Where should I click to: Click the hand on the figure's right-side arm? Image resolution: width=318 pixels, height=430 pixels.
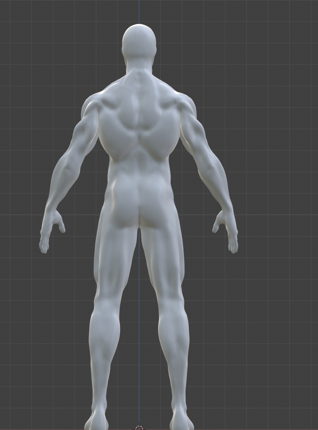(226, 231)
